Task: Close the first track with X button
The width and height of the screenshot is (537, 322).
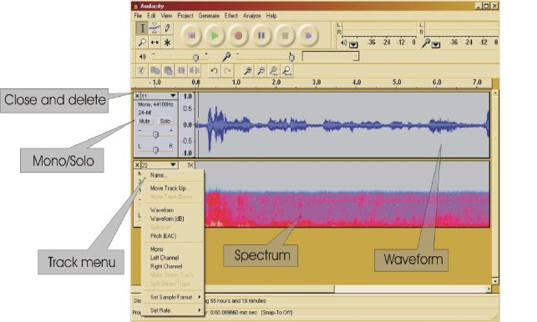Action: [137, 96]
